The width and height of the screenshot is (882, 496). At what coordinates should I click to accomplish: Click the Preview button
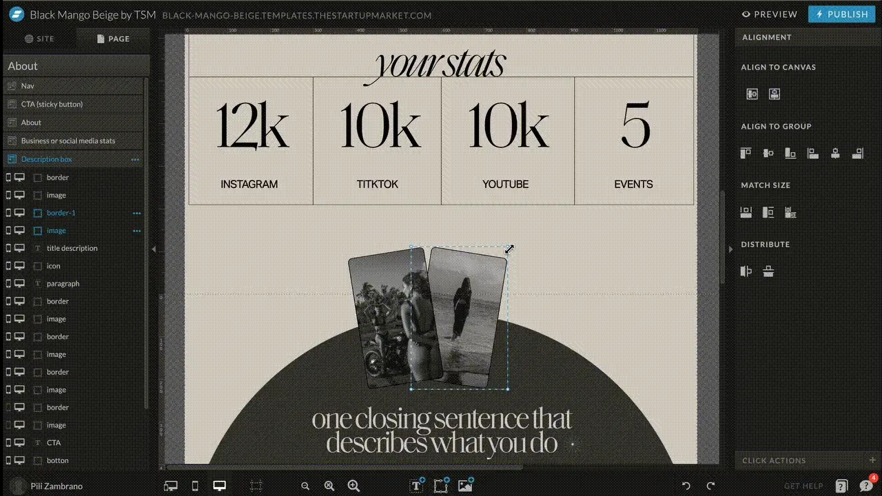click(x=769, y=14)
